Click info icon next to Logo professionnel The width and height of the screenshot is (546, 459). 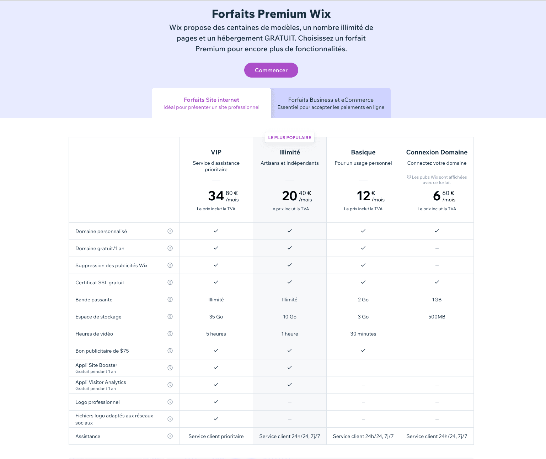pos(170,402)
